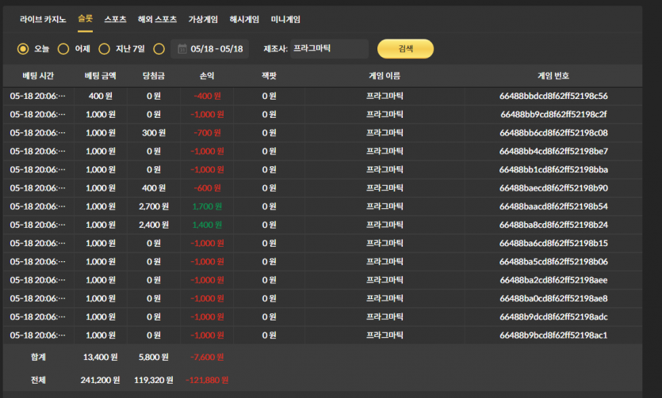Click the 손익 column header
The image size is (662, 398).
(207, 76)
